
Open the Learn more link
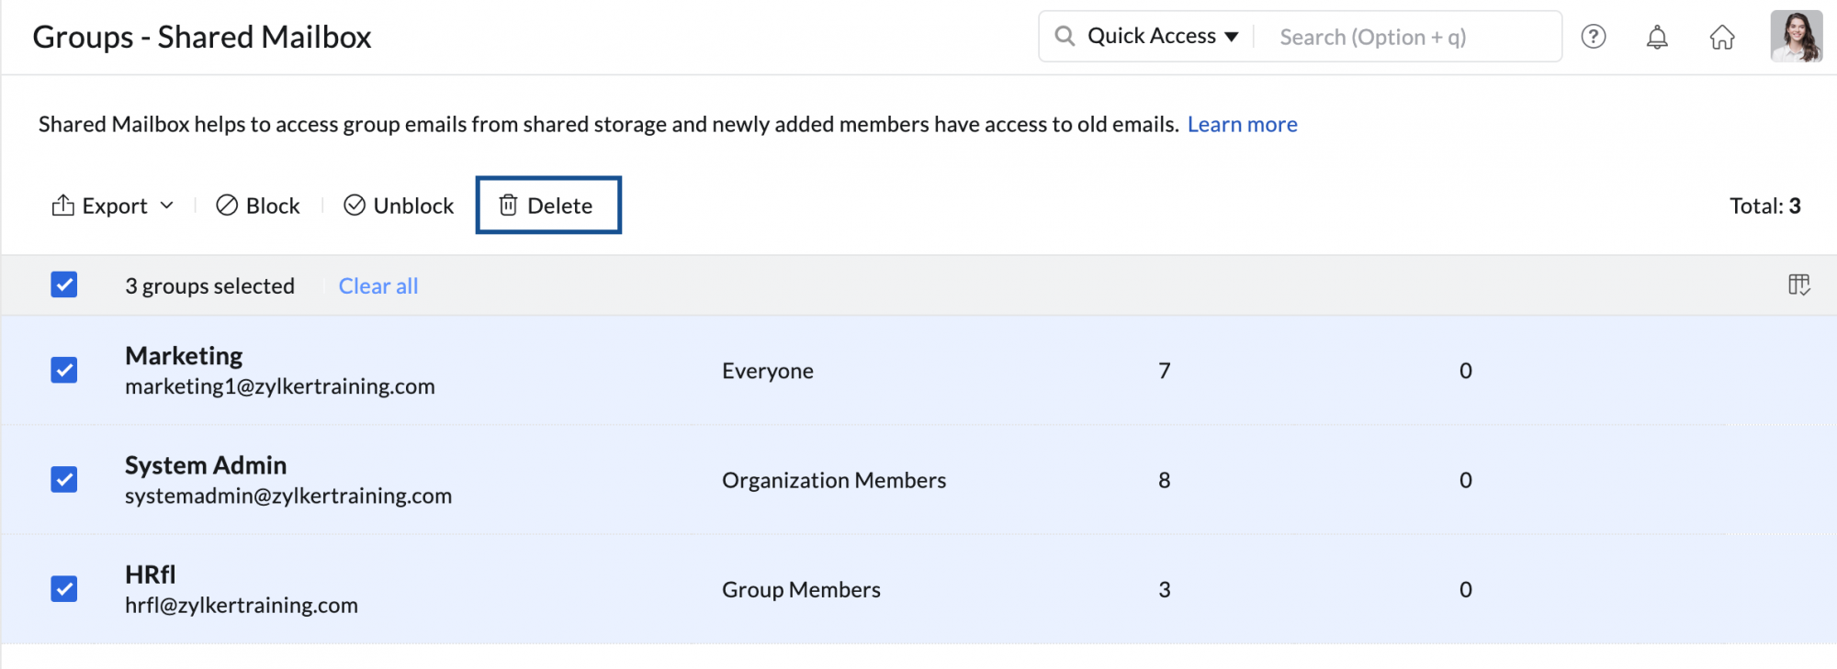(1242, 124)
